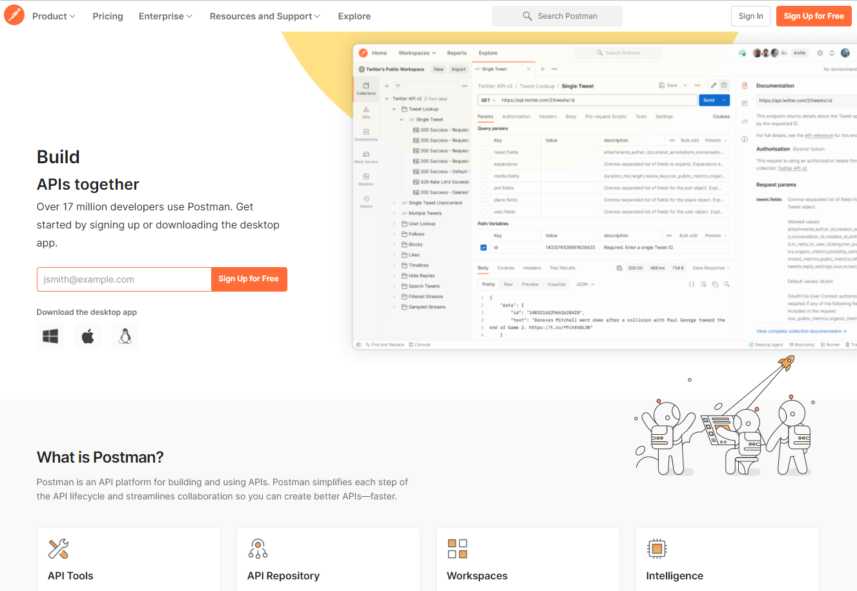Image resolution: width=857 pixels, height=591 pixels.
Task: Click the API Repository card icon
Action: tap(258, 548)
